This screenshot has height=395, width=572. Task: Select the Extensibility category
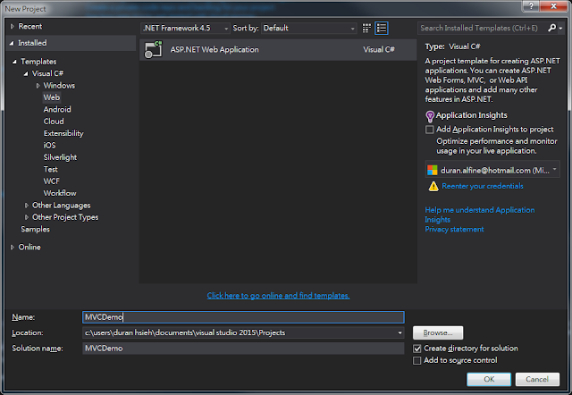point(63,133)
